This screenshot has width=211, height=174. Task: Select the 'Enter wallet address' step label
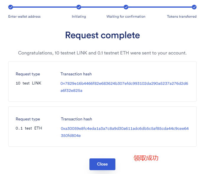tap(24, 16)
